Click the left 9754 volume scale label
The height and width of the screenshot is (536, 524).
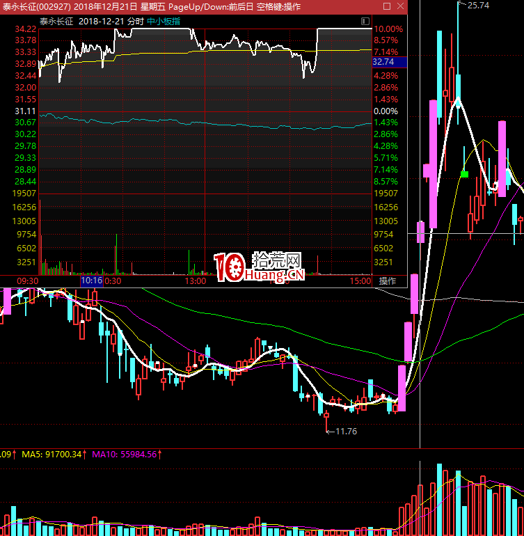(x=26, y=235)
